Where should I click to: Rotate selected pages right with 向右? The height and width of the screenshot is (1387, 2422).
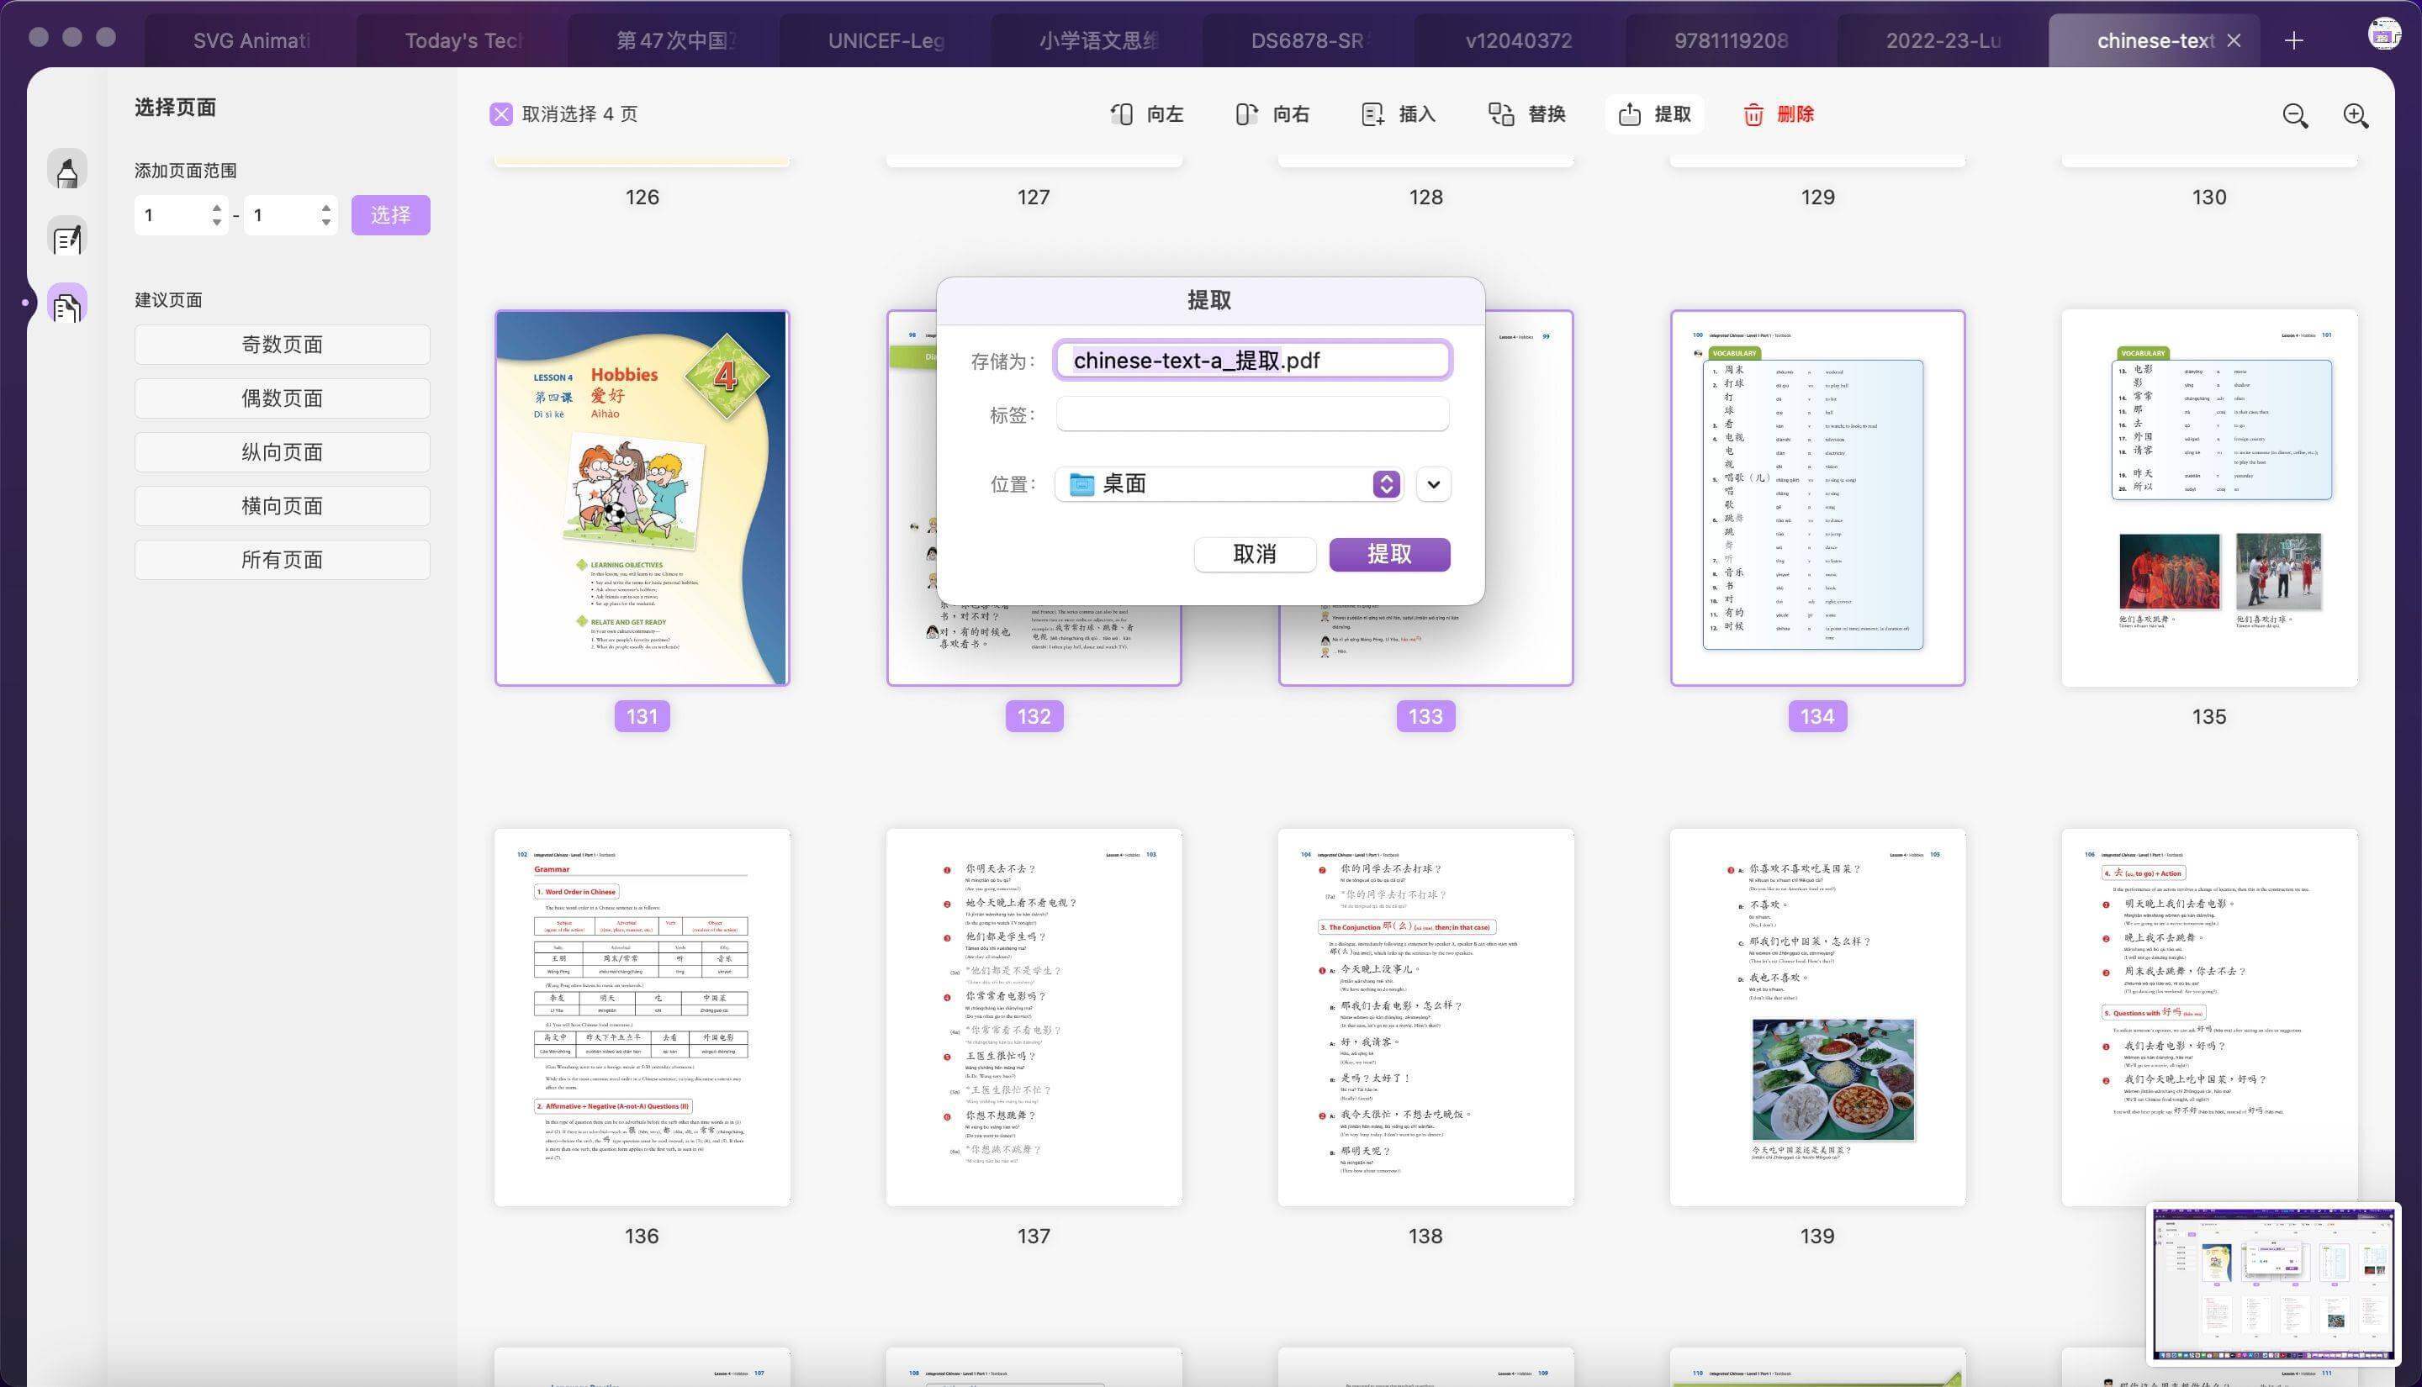(x=1273, y=114)
